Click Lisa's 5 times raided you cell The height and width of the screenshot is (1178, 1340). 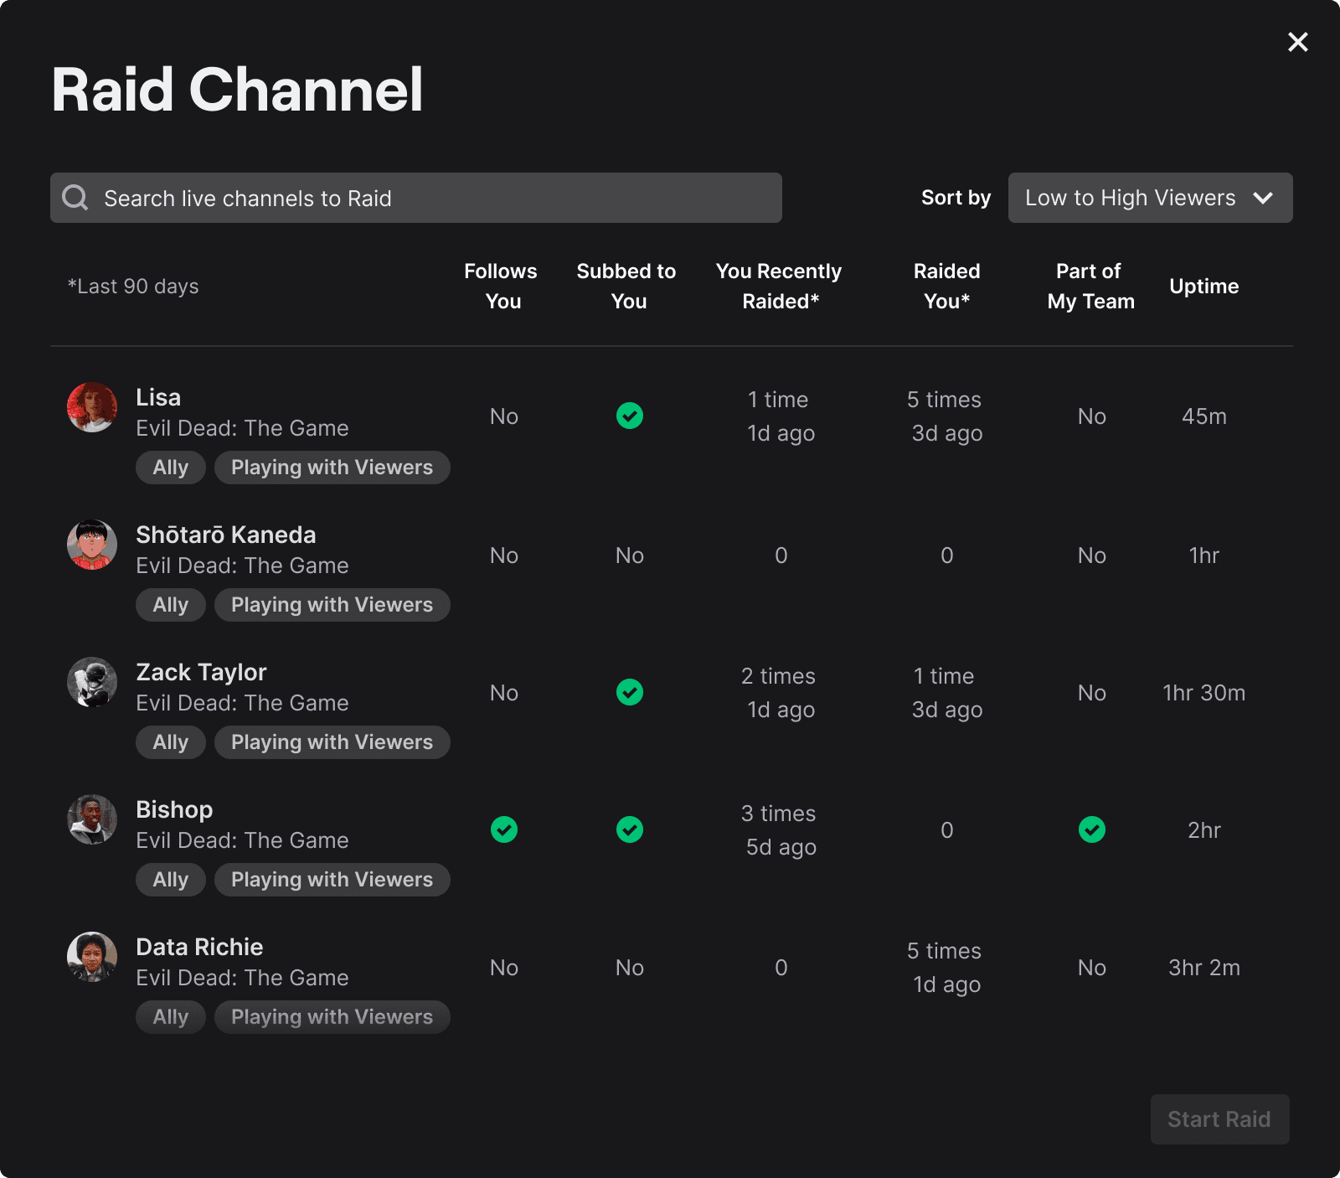click(946, 416)
